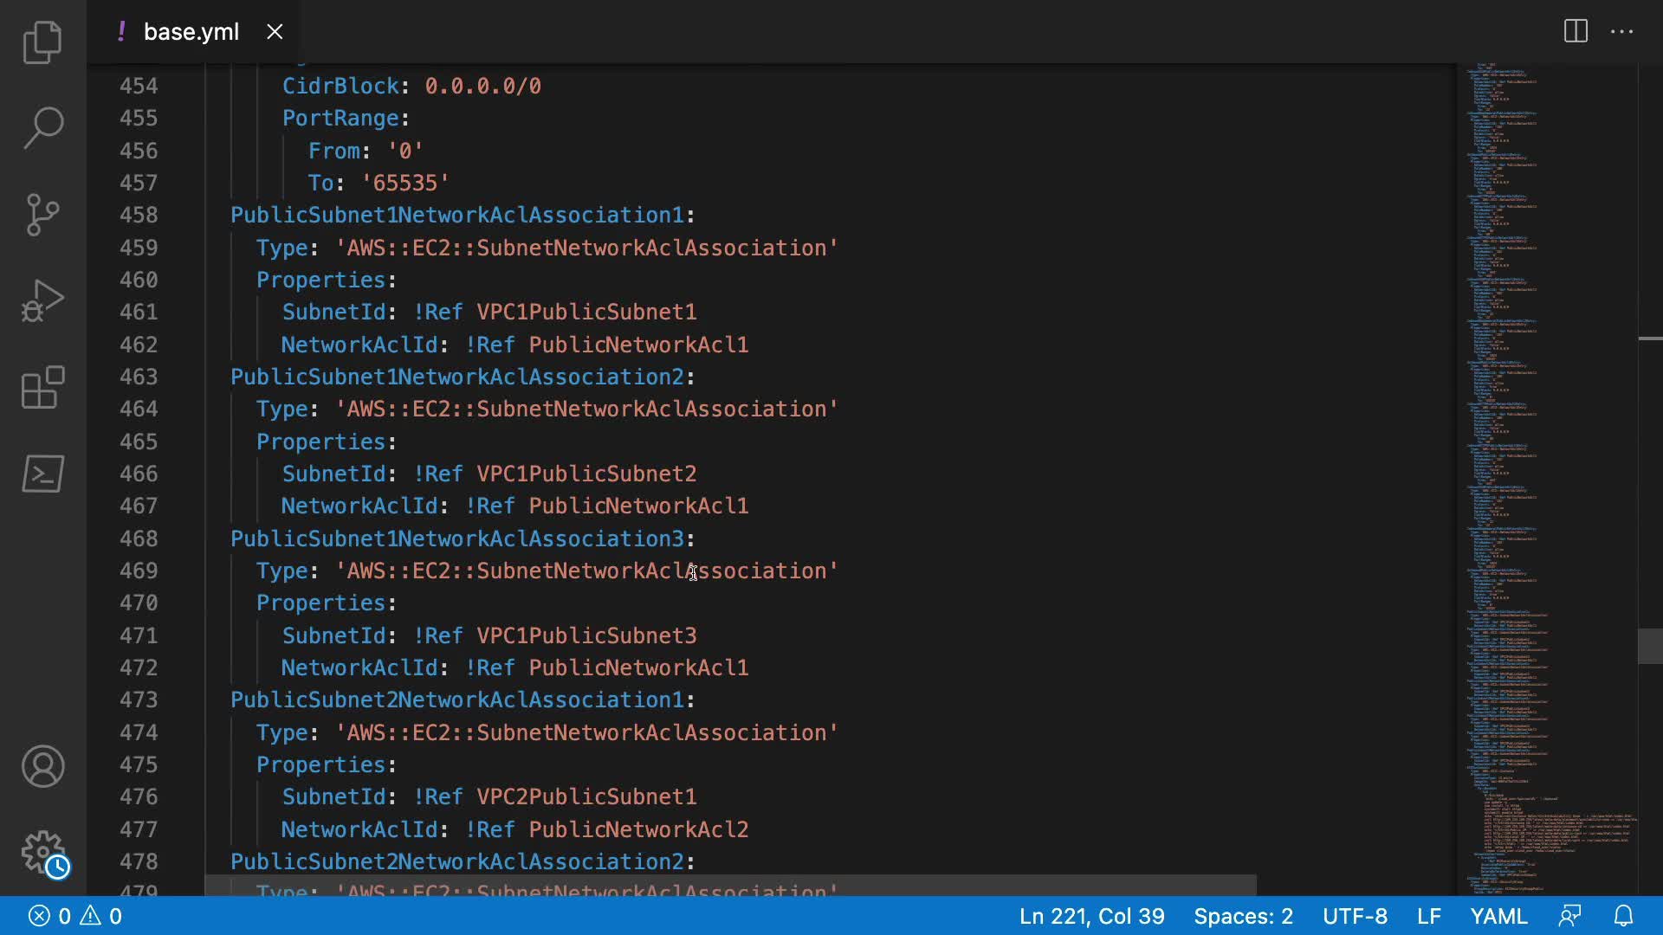Viewport: 1663px width, 935px height.
Task: Open the More Actions ellipsis menu
Action: tap(1621, 32)
